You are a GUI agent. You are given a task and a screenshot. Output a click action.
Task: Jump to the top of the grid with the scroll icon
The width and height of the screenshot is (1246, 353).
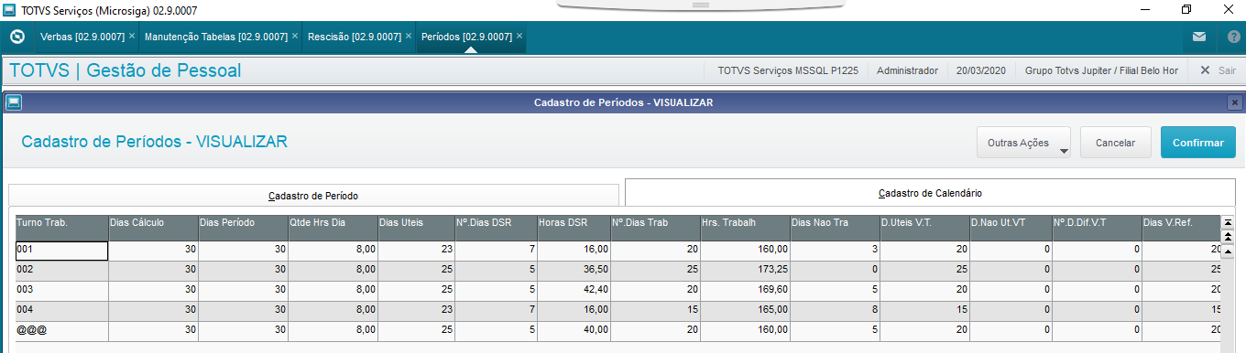click(x=1228, y=222)
